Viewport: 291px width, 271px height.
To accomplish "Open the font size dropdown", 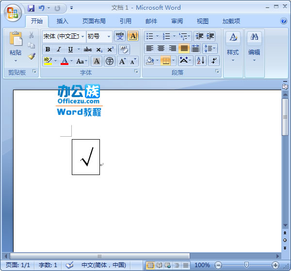I will (109, 36).
